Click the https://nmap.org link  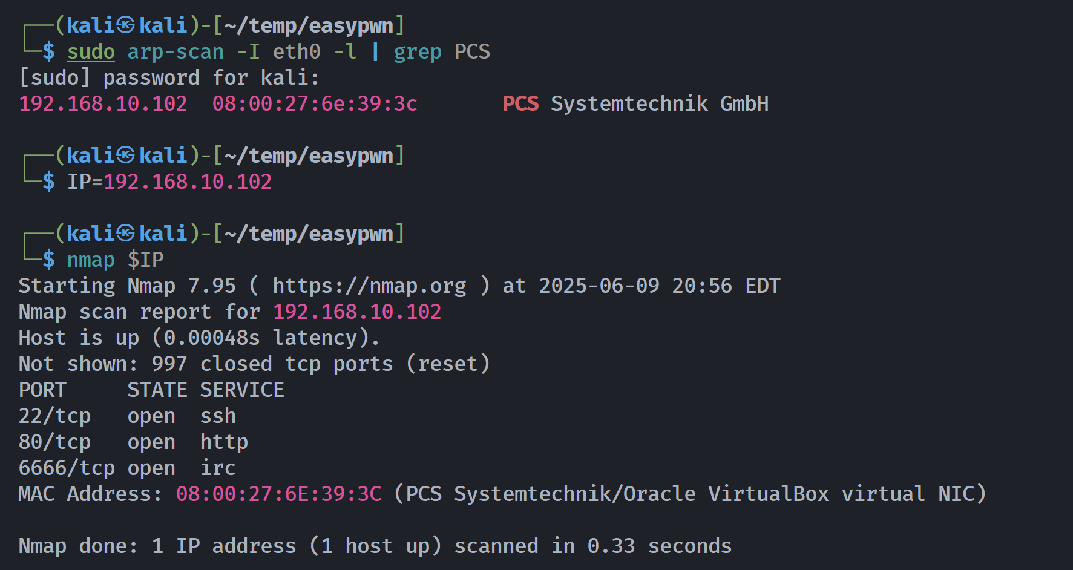tap(369, 286)
